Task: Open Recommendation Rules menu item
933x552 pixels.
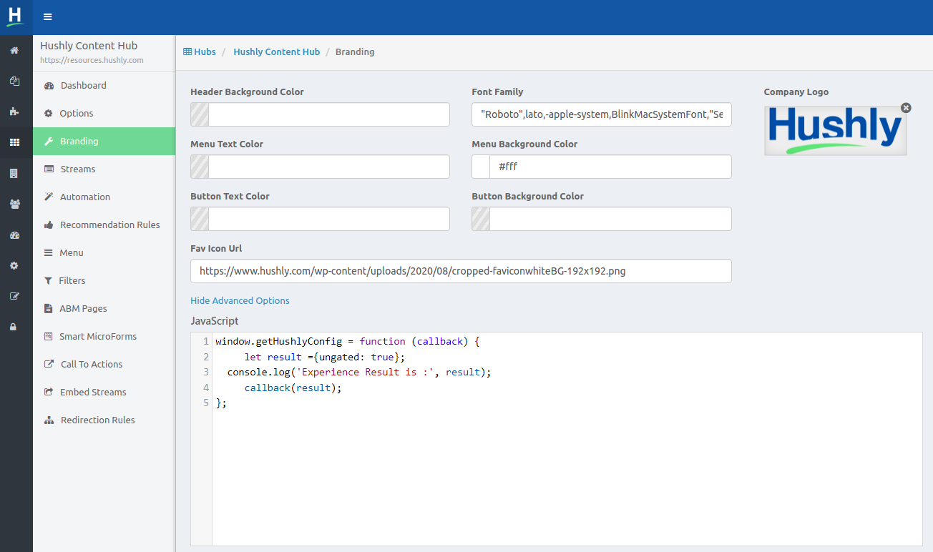Action: pos(104,225)
